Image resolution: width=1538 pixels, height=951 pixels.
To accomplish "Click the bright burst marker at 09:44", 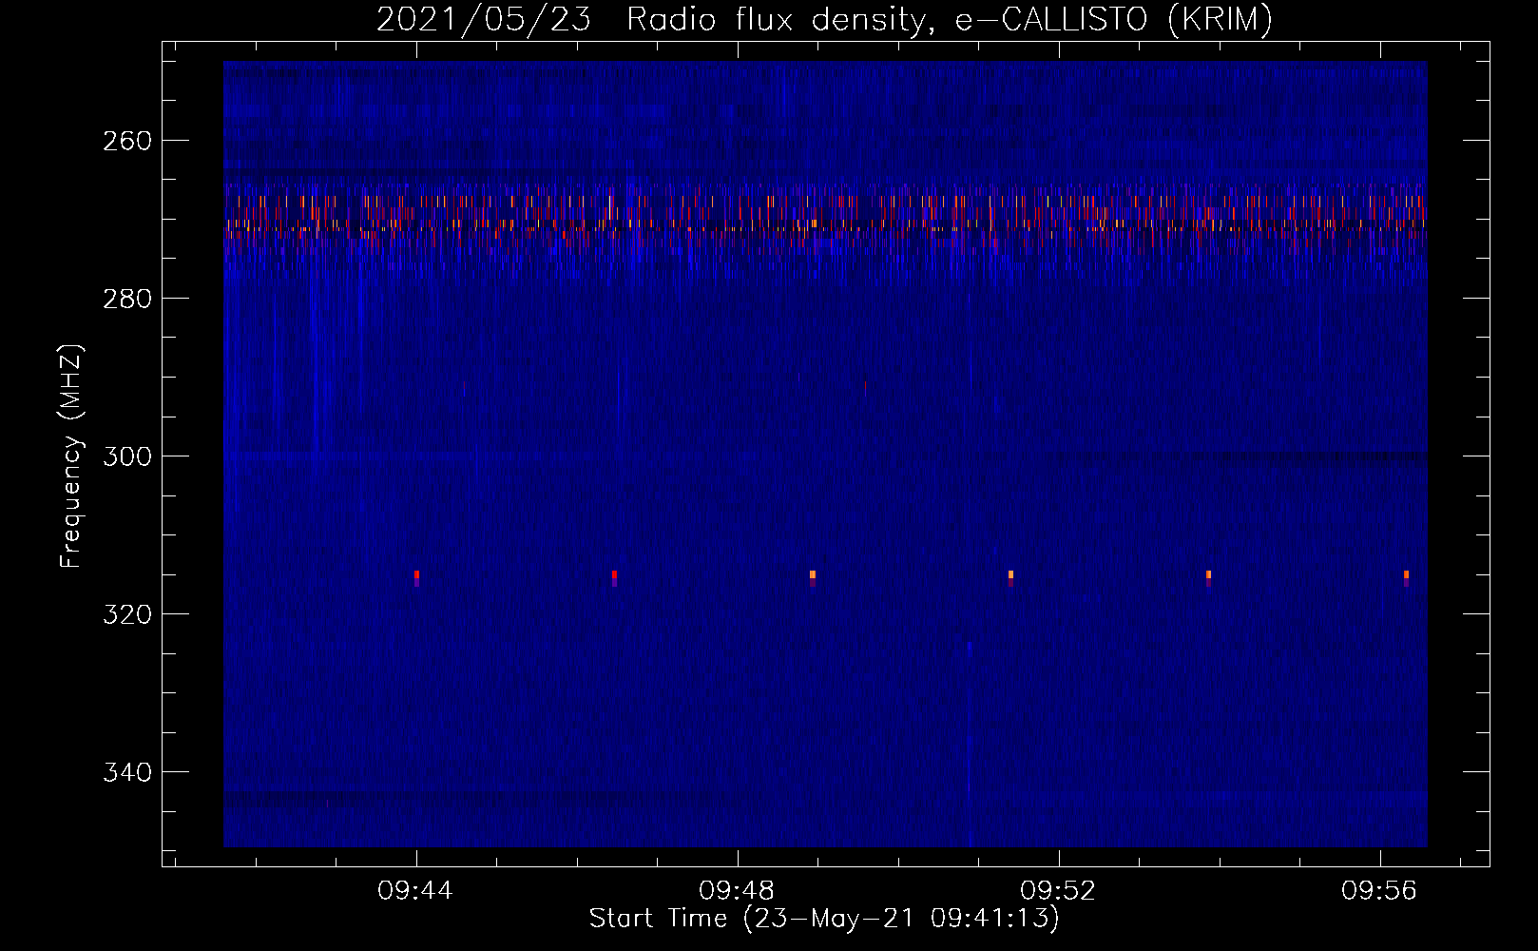I will tap(416, 576).
